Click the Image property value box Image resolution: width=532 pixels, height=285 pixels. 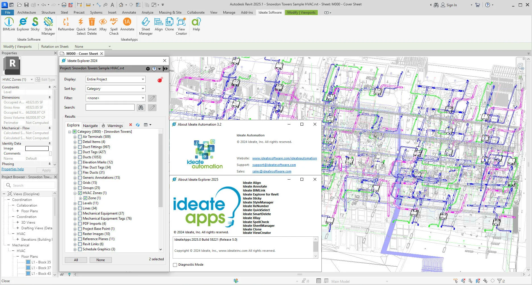[37, 149]
